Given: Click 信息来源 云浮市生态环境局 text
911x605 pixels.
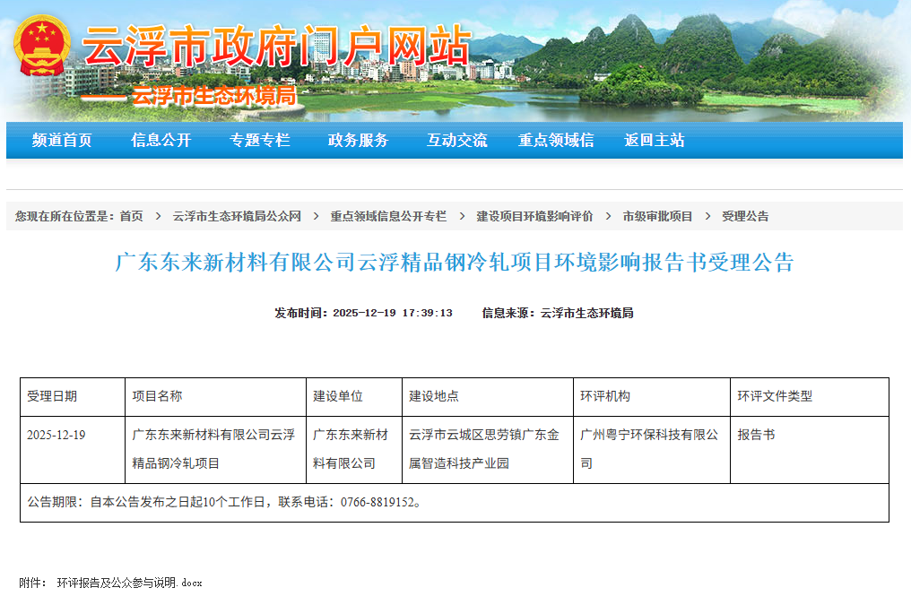Looking at the screenshot, I should [x=558, y=313].
